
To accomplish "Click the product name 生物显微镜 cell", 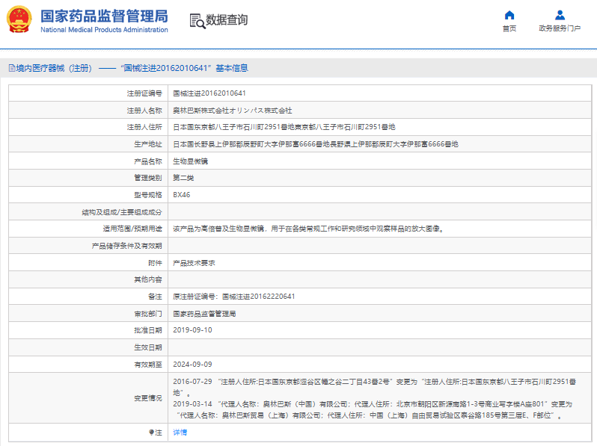I will pyautogui.click(x=190, y=161).
